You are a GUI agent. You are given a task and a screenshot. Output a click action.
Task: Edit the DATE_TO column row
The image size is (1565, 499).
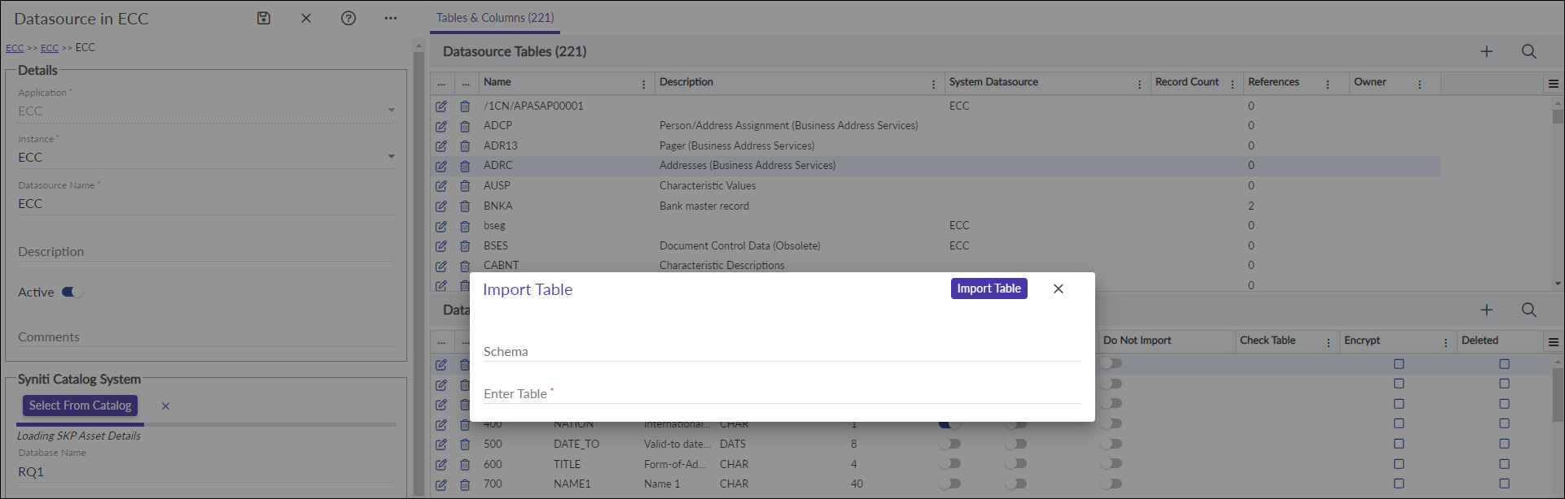pyautogui.click(x=441, y=445)
